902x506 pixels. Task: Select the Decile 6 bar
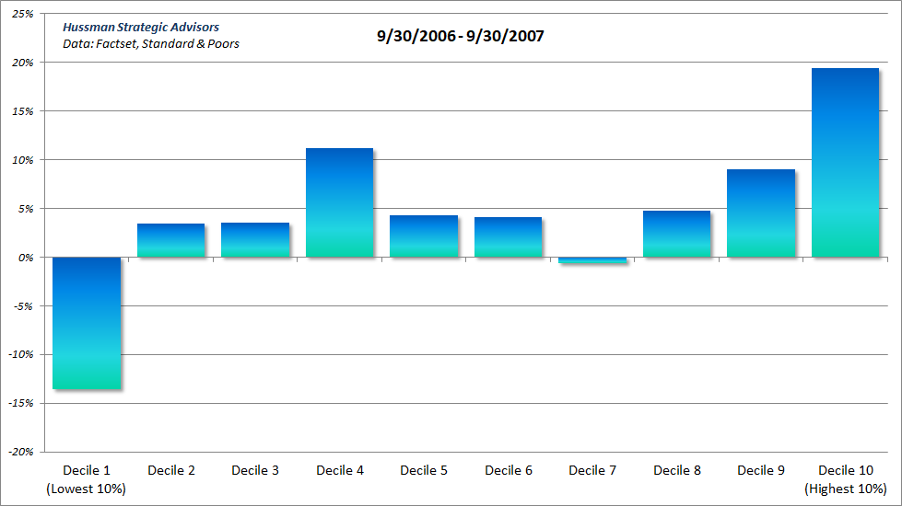(508, 237)
